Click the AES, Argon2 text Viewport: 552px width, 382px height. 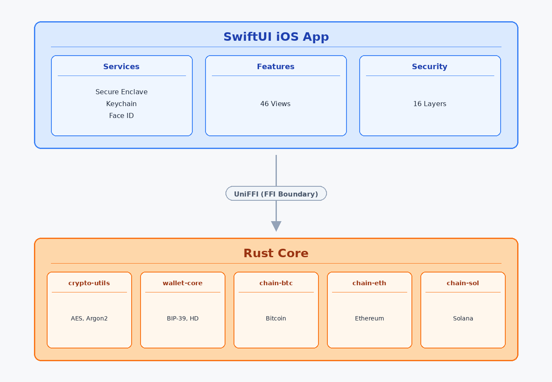click(x=89, y=318)
